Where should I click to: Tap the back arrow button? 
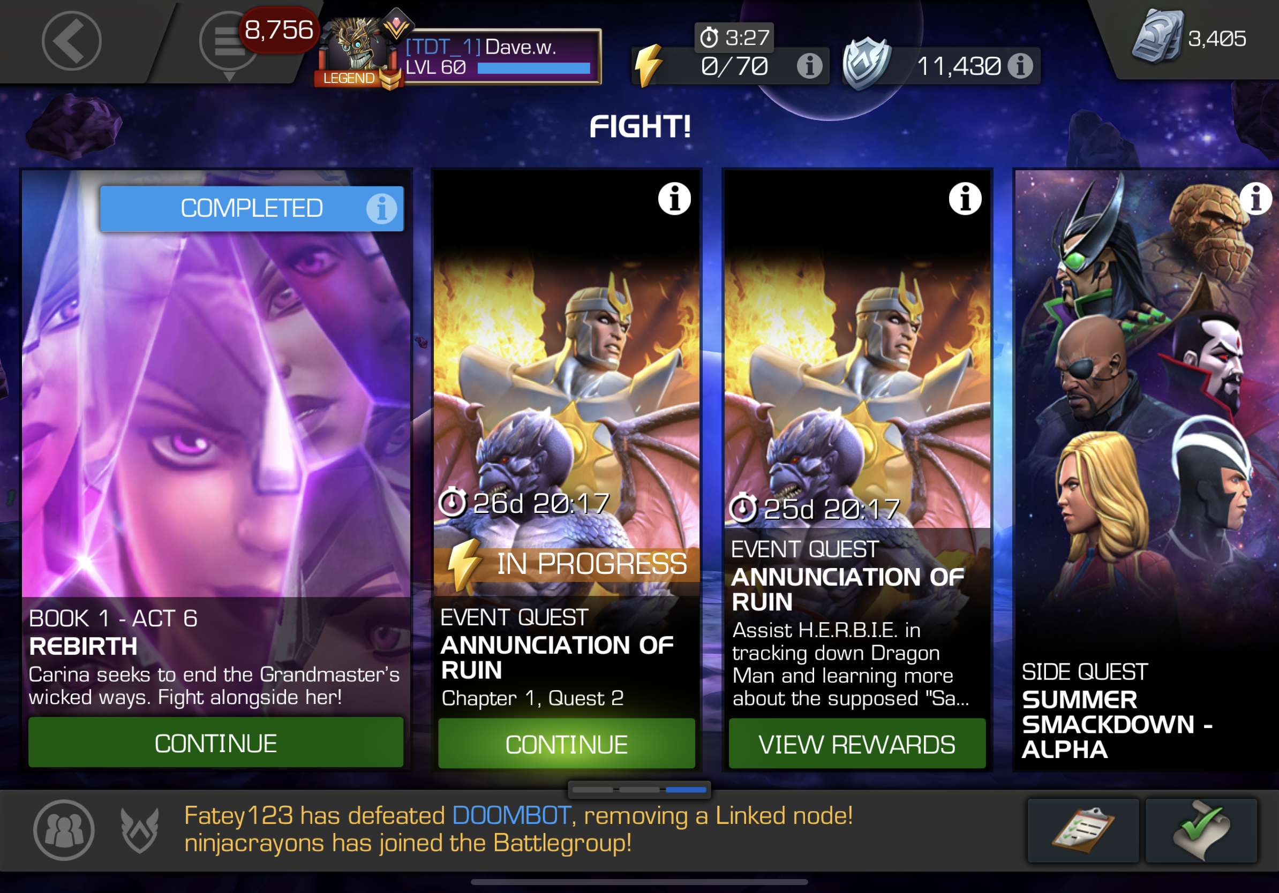(71, 41)
